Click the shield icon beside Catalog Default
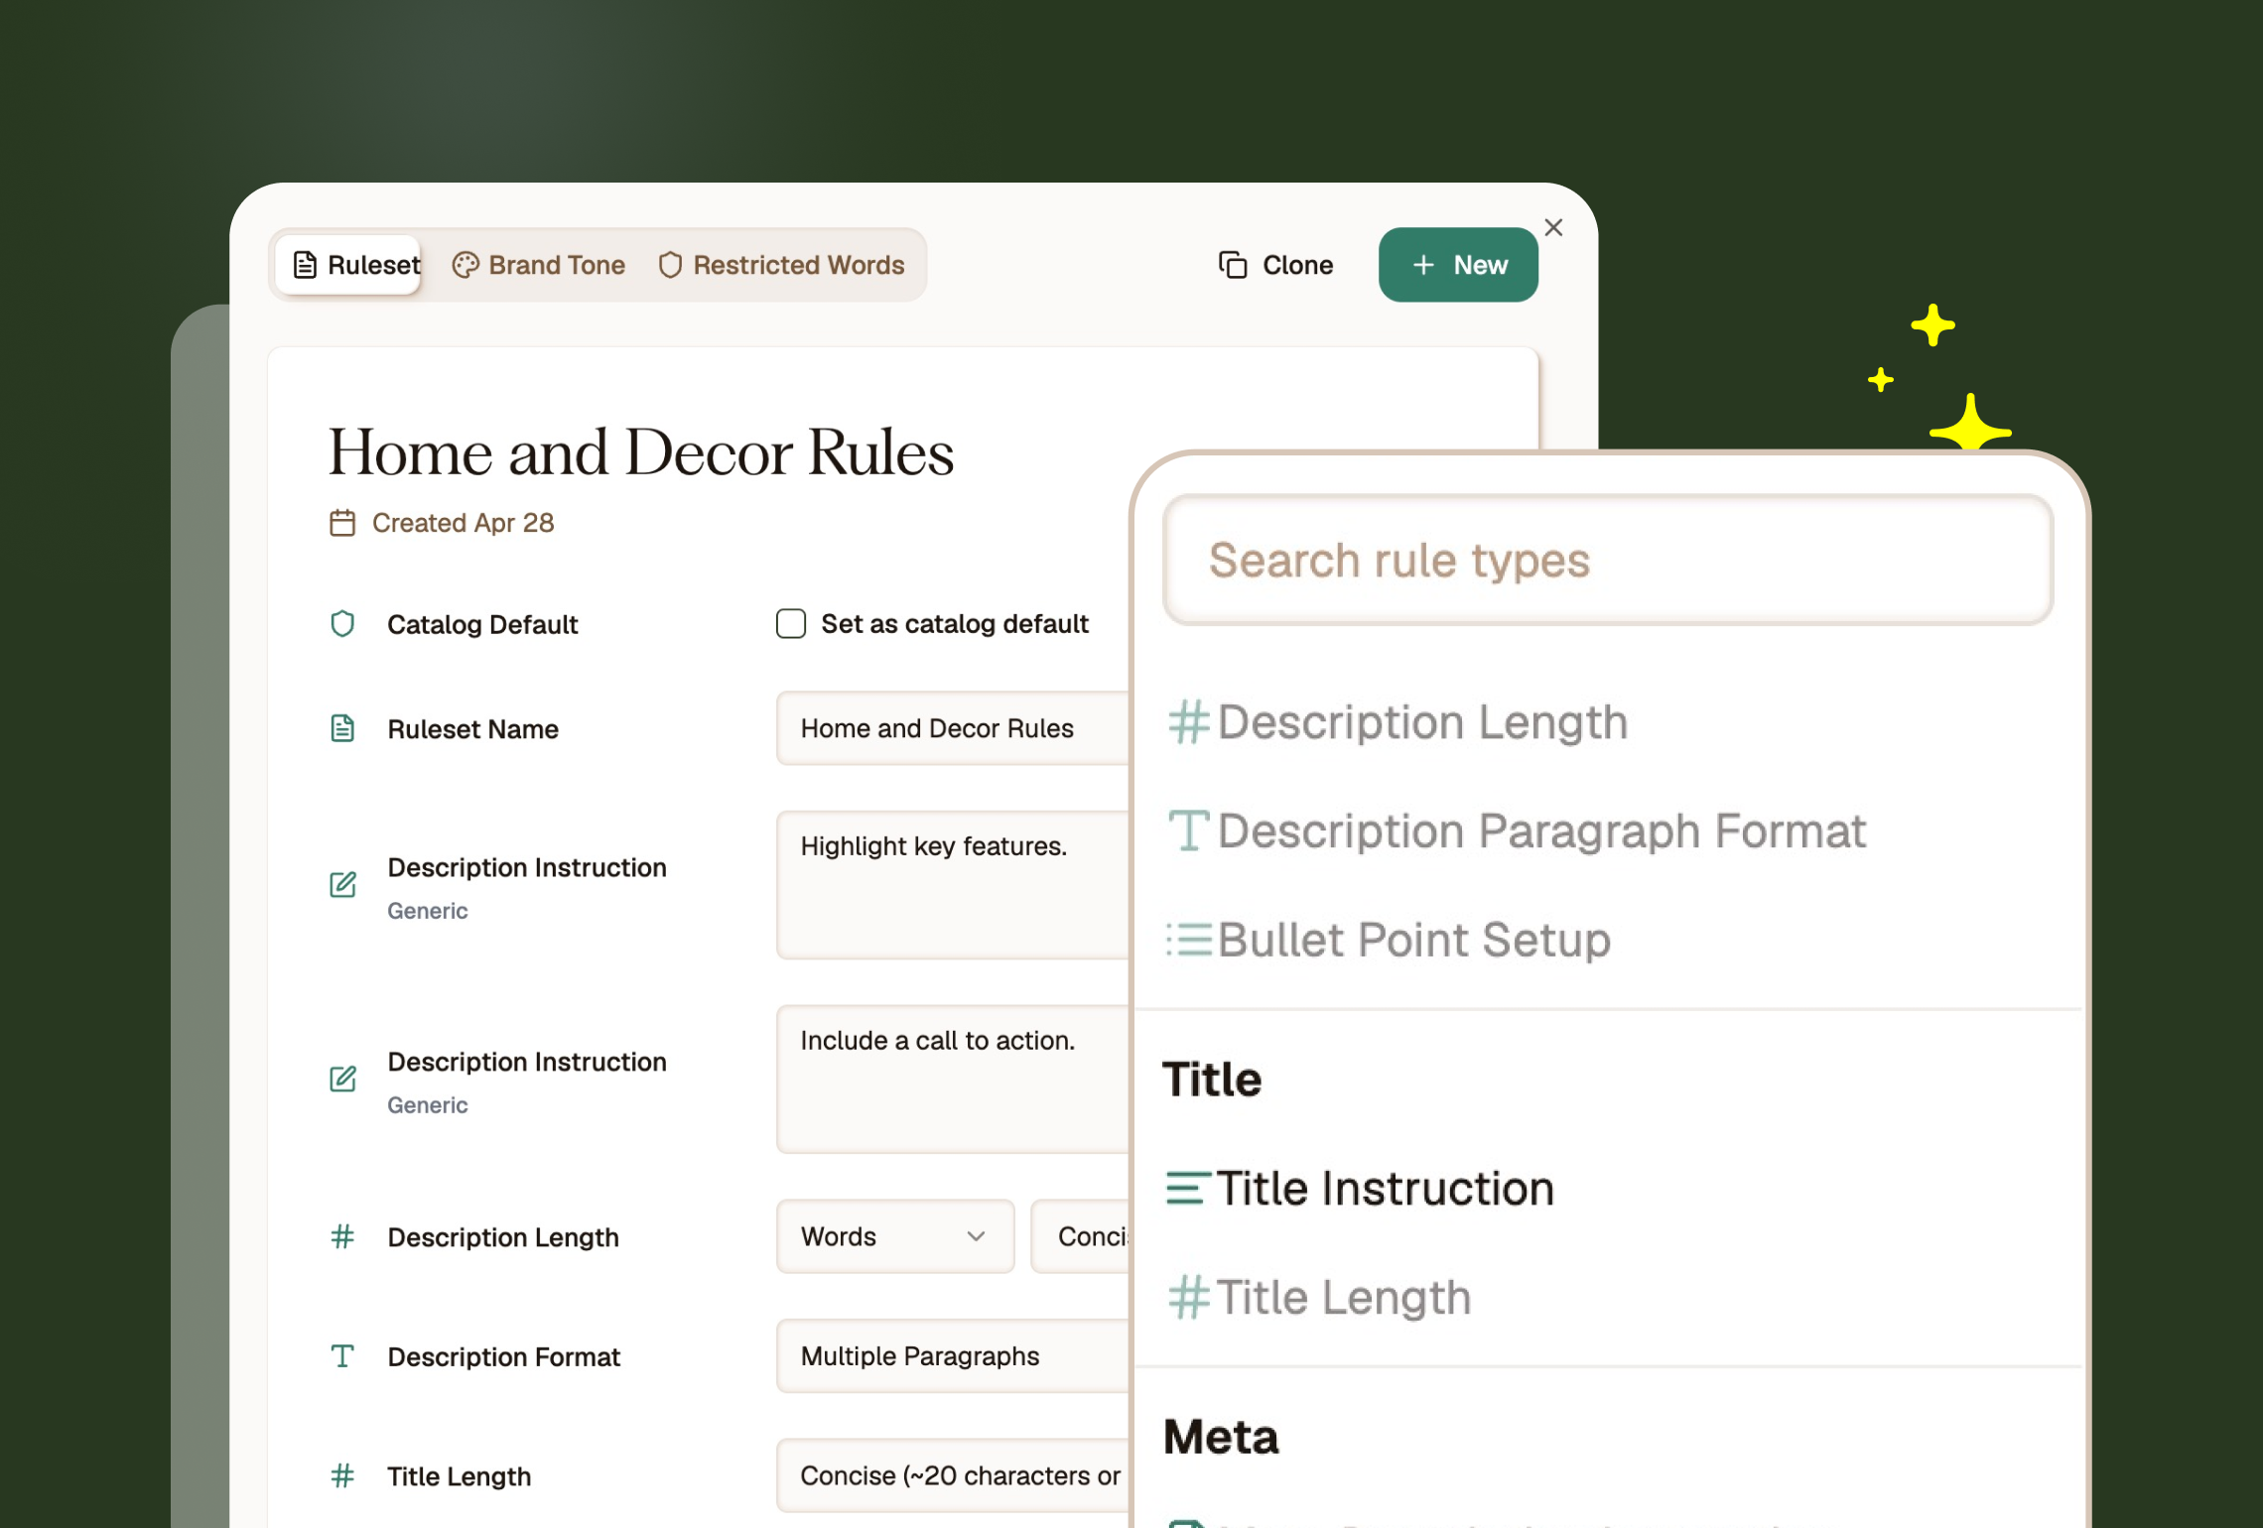2263x1528 pixels. (x=342, y=624)
